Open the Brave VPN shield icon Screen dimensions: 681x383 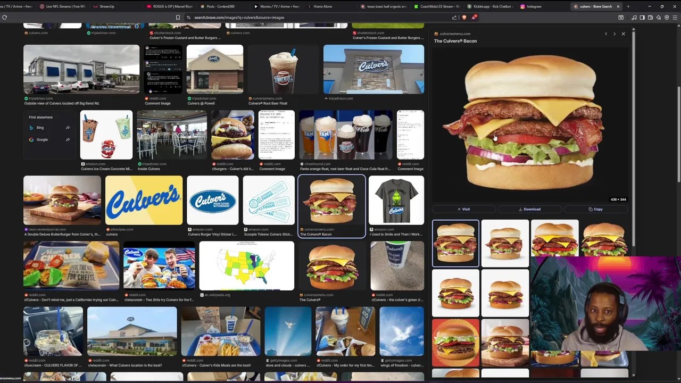667,17
